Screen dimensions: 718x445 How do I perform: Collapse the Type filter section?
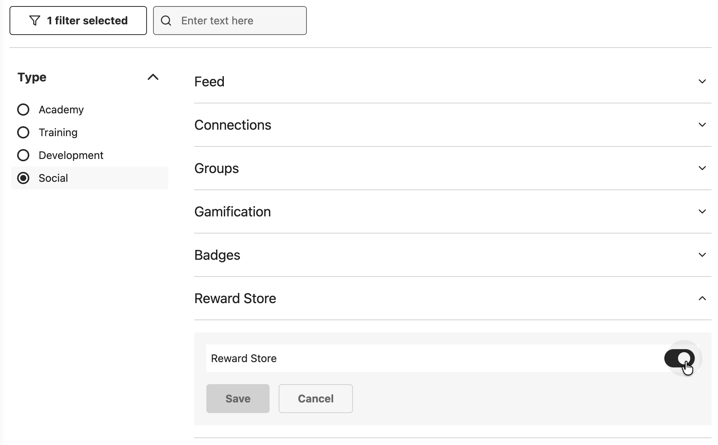153,77
